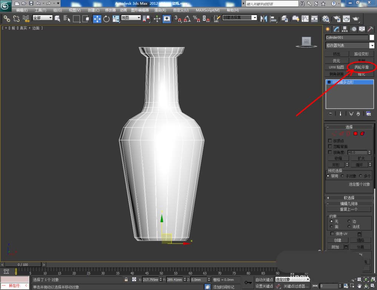Viewport: 377px width, 290px height.
Task: Toggle the Angle Snap icon
Action: coord(187,18)
